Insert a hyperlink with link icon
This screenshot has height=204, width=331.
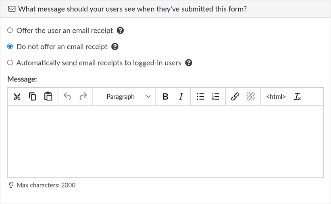tap(235, 97)
